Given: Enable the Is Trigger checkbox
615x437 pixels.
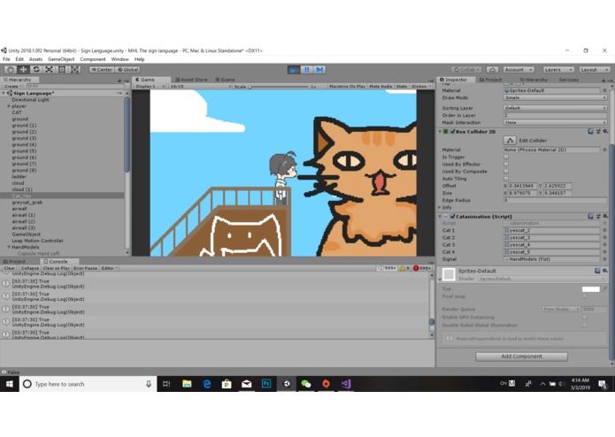Looking at the screenshot, I should click(x=506, y=157).
